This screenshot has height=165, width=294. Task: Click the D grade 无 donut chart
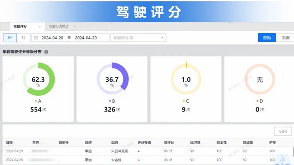260,79
